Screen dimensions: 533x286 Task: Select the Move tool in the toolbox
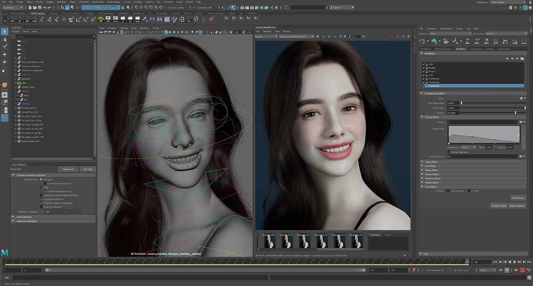pos(4,54)
